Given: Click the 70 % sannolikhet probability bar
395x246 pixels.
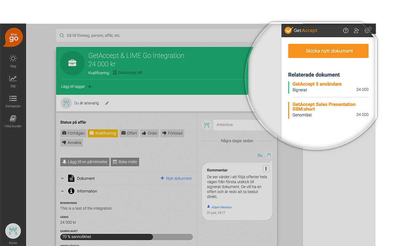Looking at the screenshot, I should (x=127, y=237).
